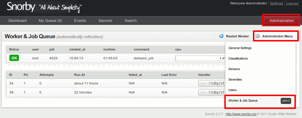Click the Administrator Menu gear icon

[x=258, y=36]
